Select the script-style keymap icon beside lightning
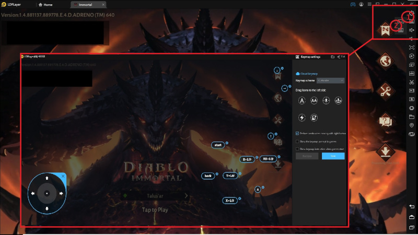The width and height of the screenshot is (418, 235). pos(314,118)
